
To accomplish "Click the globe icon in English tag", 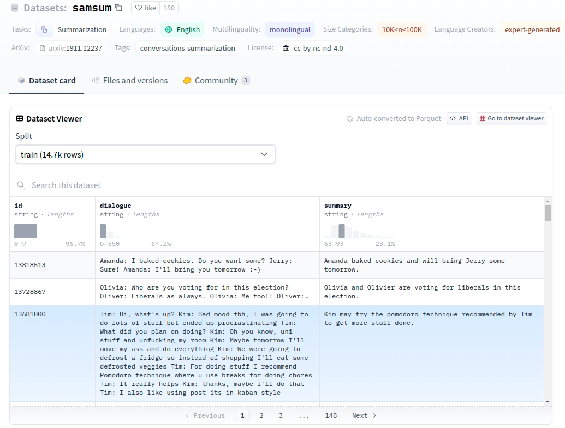I will [x=169, y=29].
